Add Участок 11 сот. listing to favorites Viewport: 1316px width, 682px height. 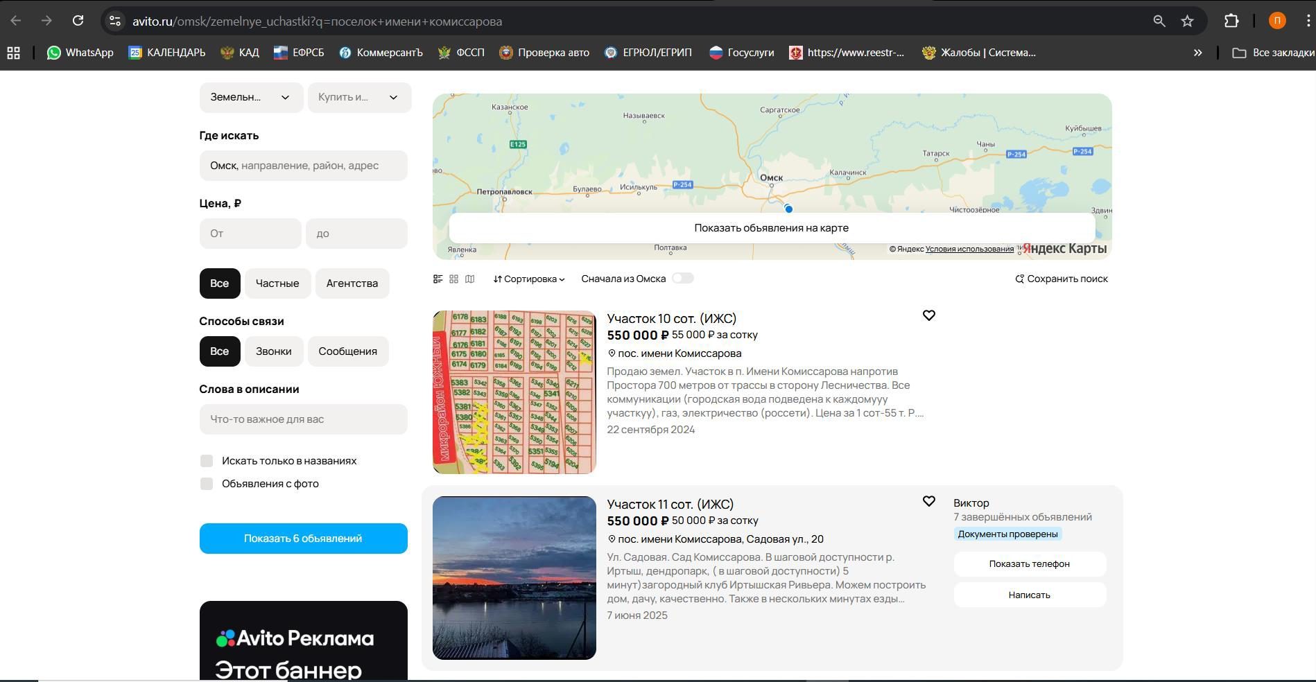click(x=928, y=501)
